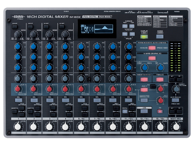The image size is (194, 146).
Task: Toggle the ALT button above MAIN MIX
Action: point(172,111)
